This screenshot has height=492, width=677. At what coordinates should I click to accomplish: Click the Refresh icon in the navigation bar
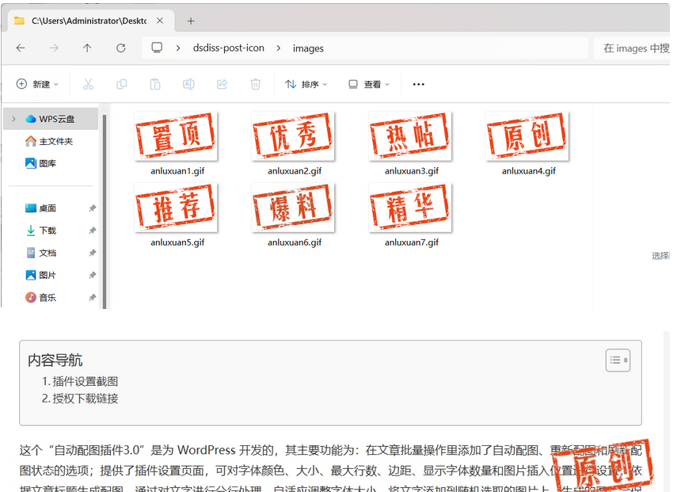pyautogui.click(x=120, y=48)
